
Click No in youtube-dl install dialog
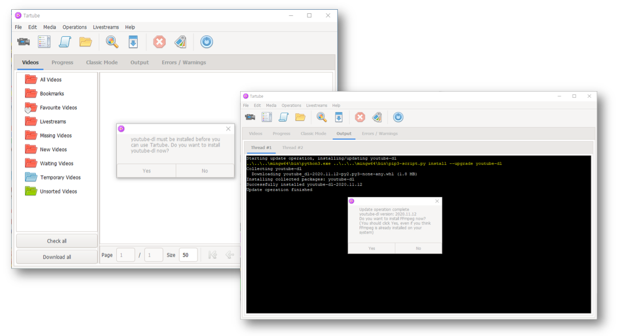coord(205,171)
